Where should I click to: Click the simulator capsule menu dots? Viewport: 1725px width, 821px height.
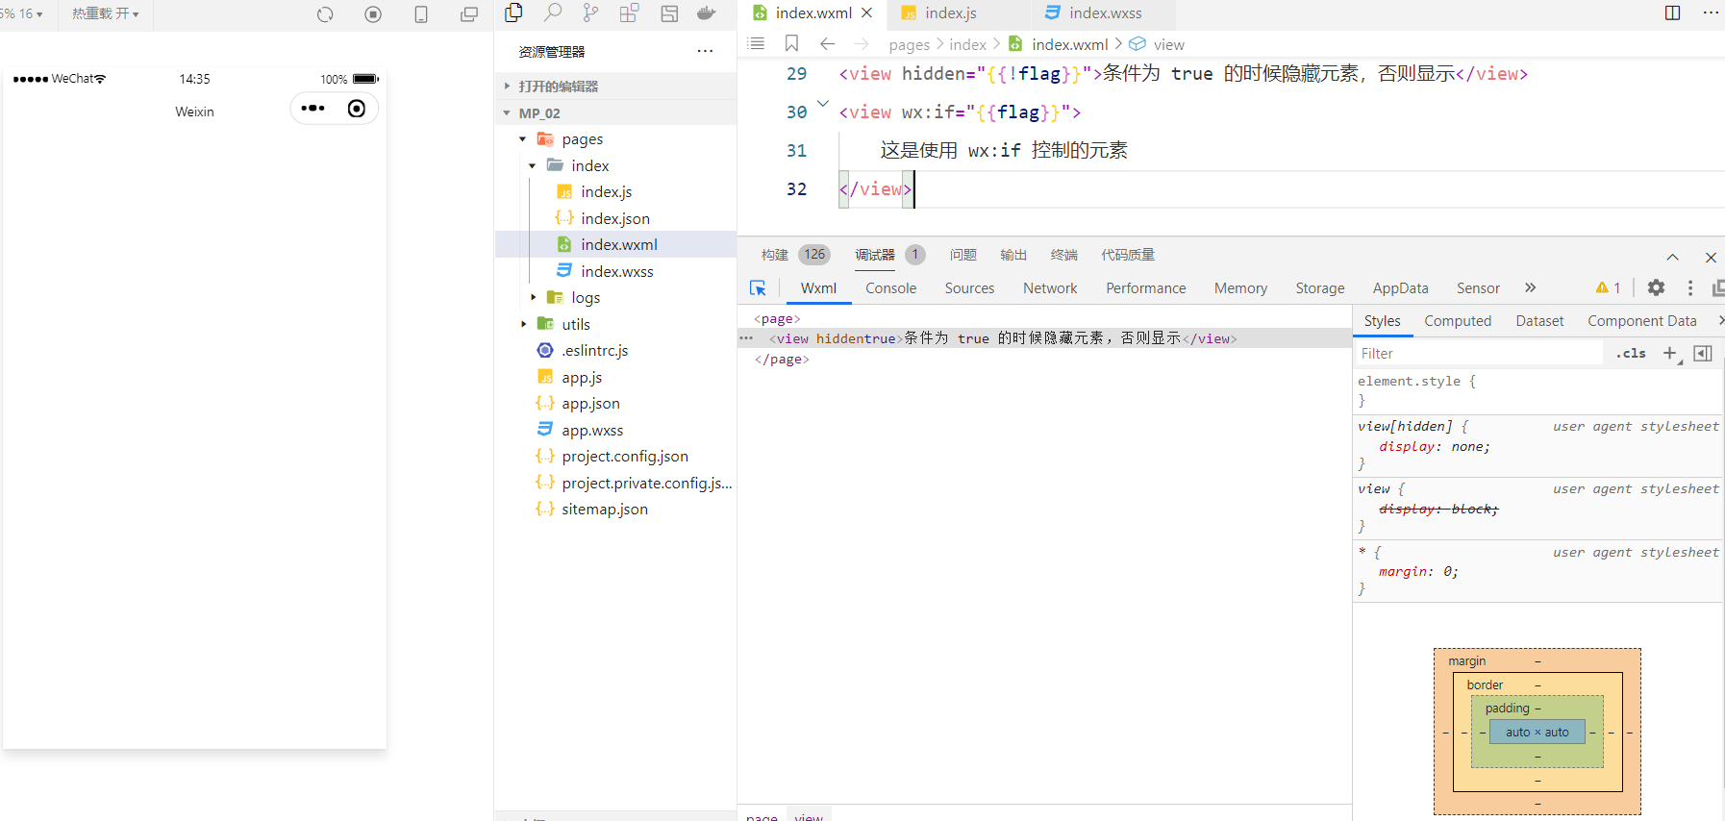pos(312,108)
